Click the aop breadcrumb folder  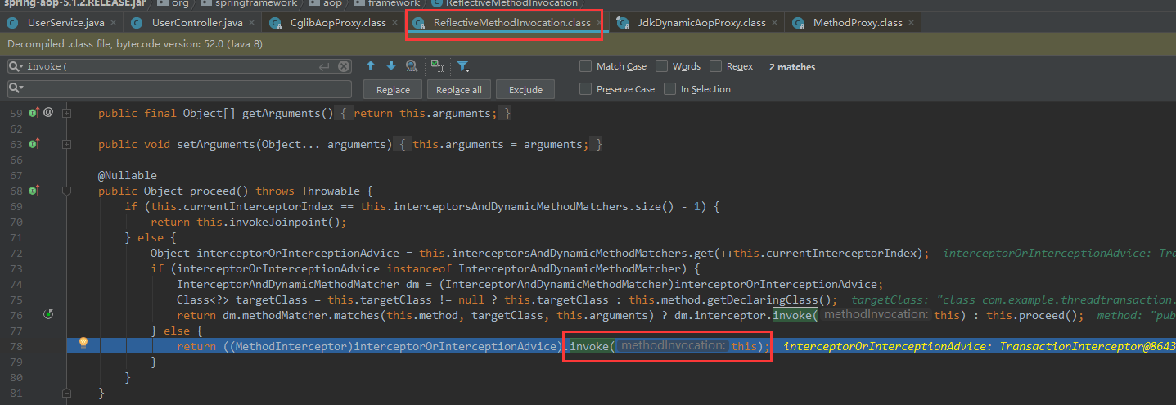coord(331,3)
